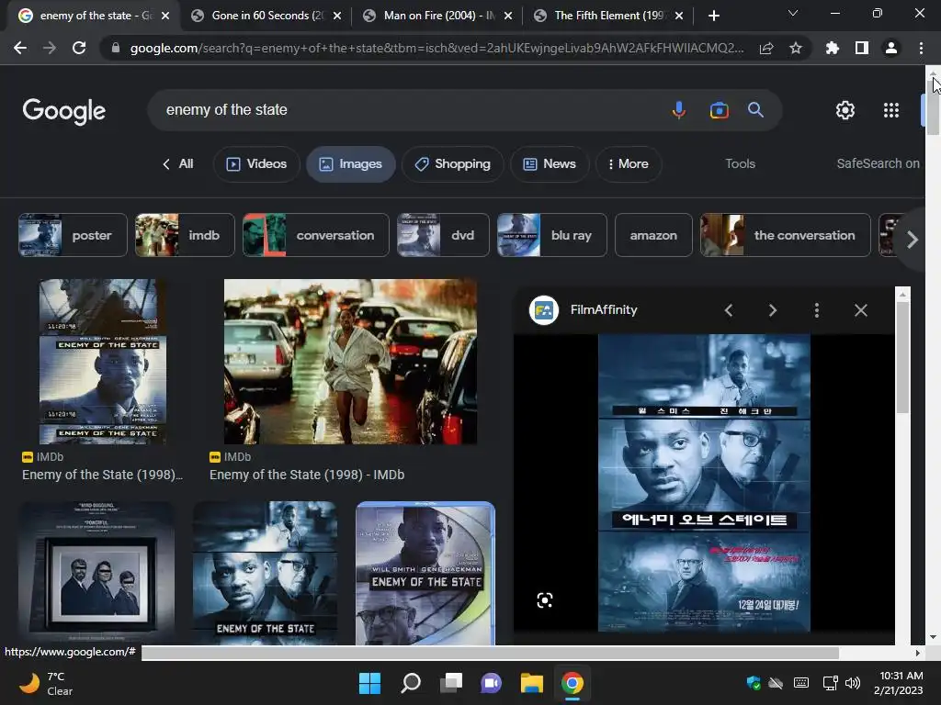
Task: Search inside image with Lens icon
Action: pos(544,600)
